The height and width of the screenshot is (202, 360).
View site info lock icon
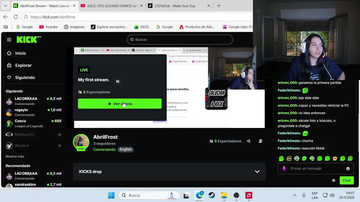(x=26, y=17)
